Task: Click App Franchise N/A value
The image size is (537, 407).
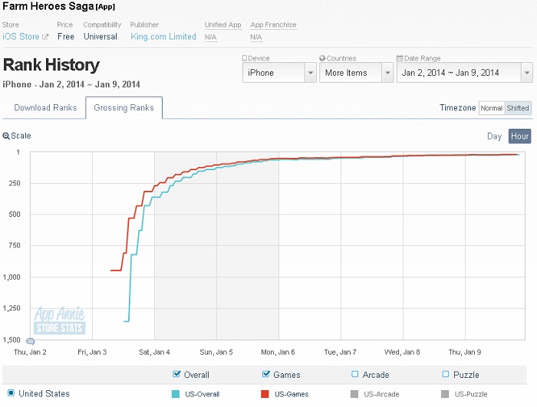Action: (256, 37)
